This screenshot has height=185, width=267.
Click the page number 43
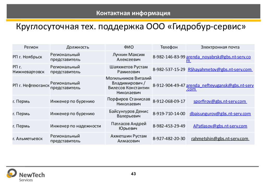(133, 174)
